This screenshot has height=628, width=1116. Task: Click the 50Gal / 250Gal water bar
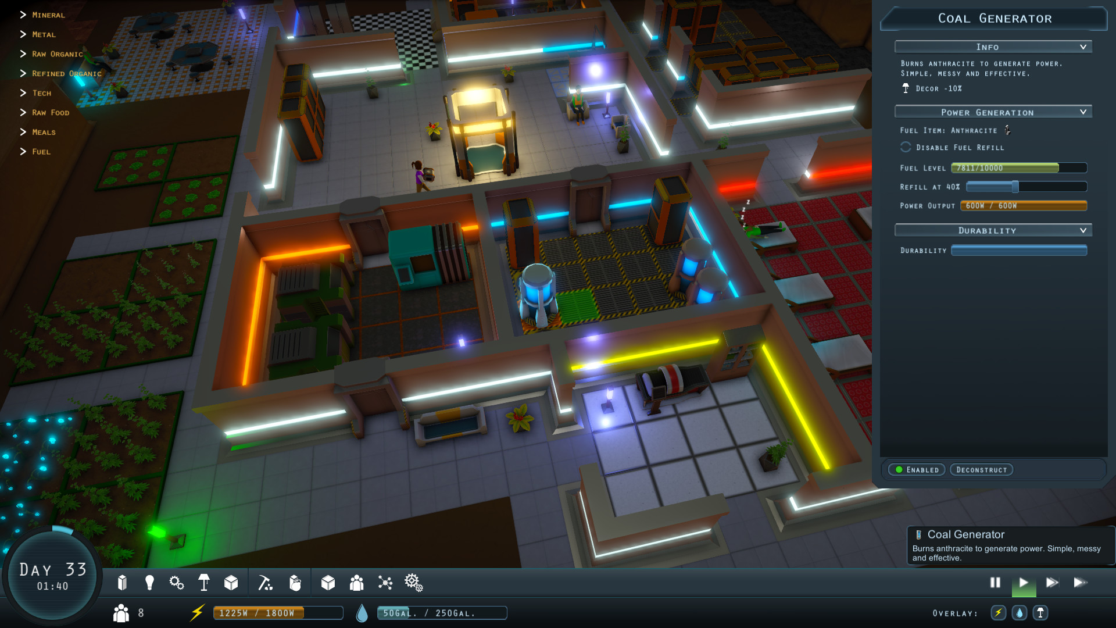point(442,613)
